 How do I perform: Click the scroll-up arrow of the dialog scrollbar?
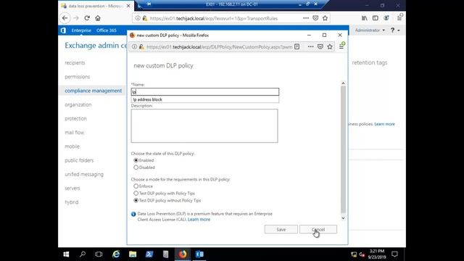coord(343,83)
